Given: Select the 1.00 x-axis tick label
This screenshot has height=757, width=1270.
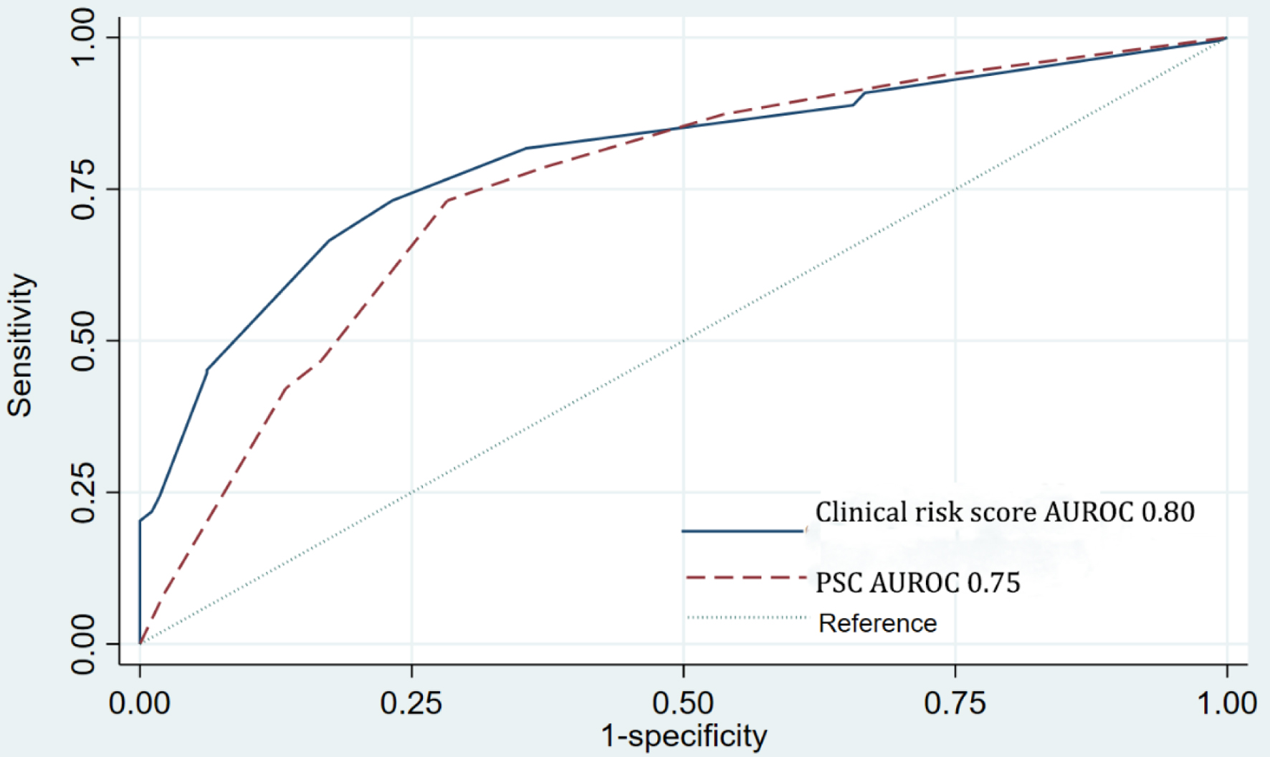Looking at the screenshot, I should pyautogui.click(x=1227, y=703).
